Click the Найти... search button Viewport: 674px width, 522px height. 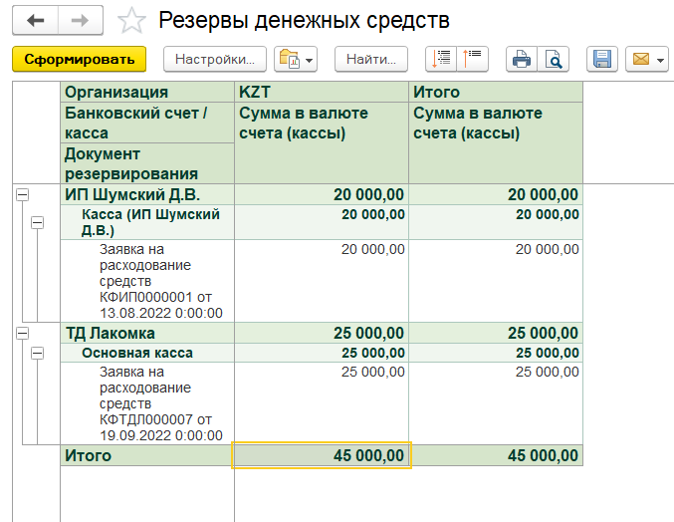click(371, 60)
